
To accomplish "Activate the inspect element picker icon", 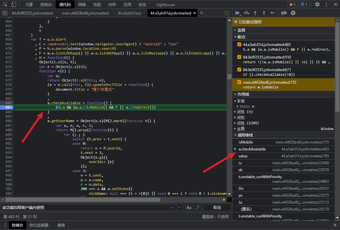I will click(5, 4).
